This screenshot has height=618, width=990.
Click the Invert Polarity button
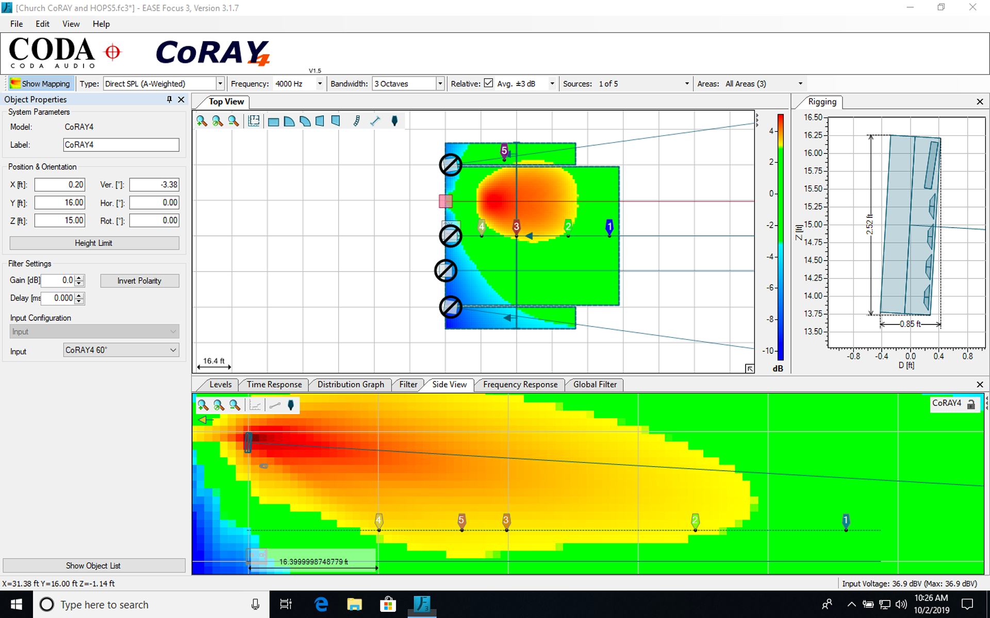point(140,281)
